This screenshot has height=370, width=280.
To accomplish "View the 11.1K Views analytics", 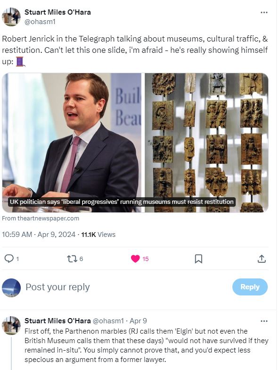I will pos(98,235).
